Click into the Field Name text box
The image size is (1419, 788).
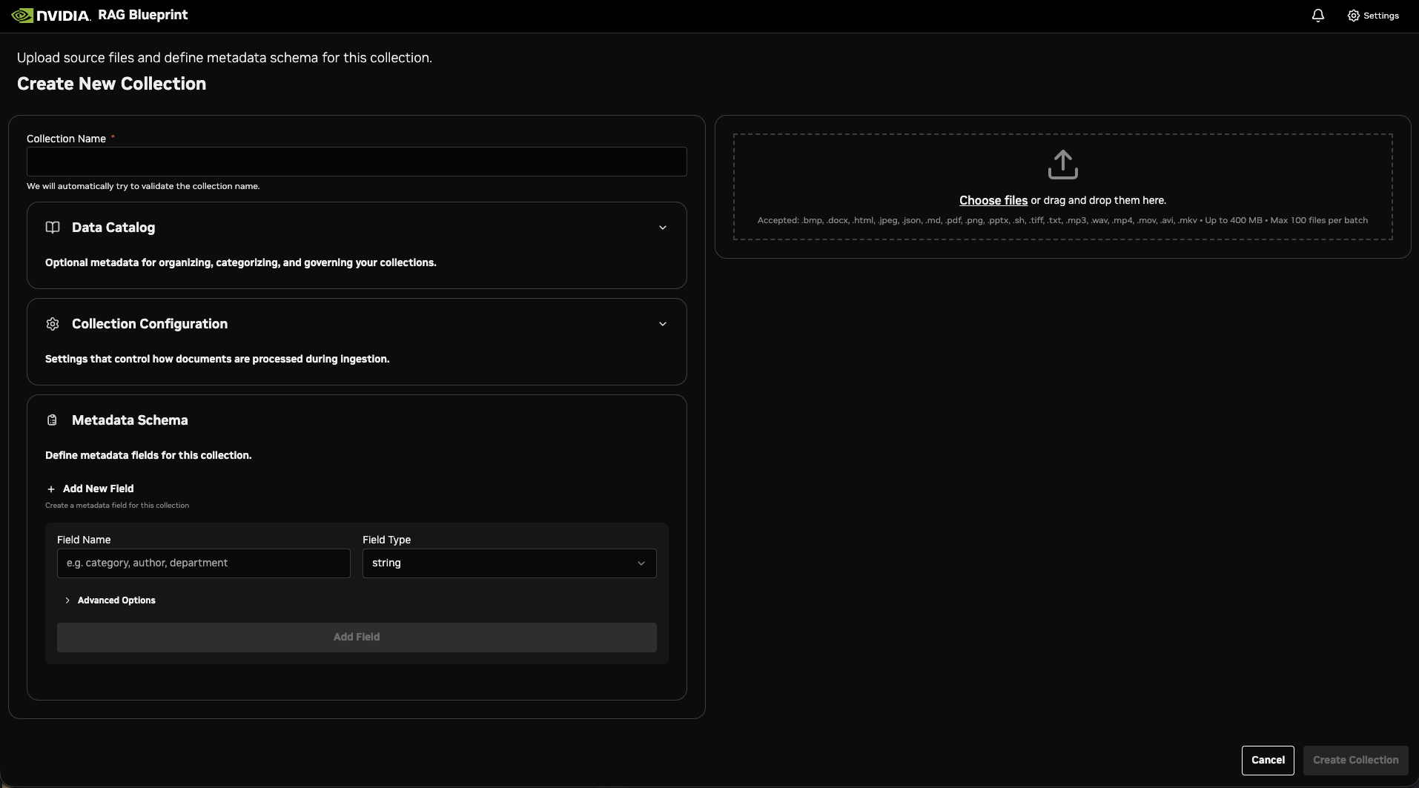click(203, 563)
